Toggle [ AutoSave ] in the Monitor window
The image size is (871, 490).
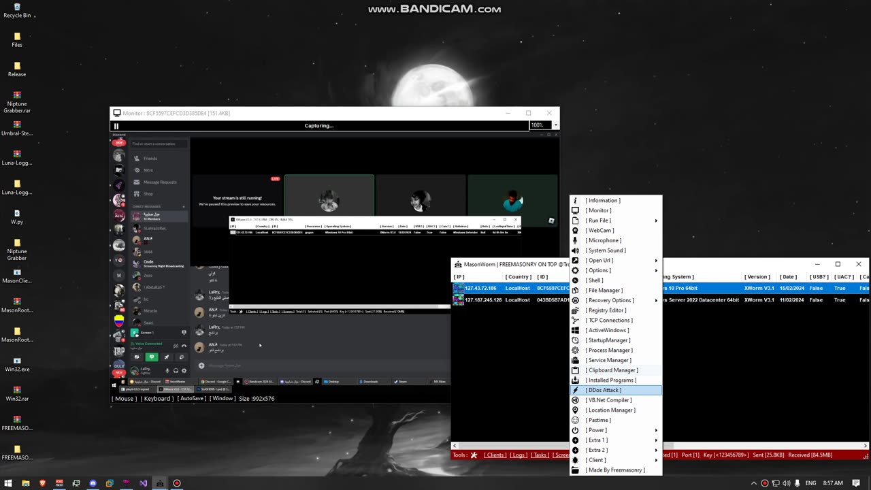coord(192,399)
